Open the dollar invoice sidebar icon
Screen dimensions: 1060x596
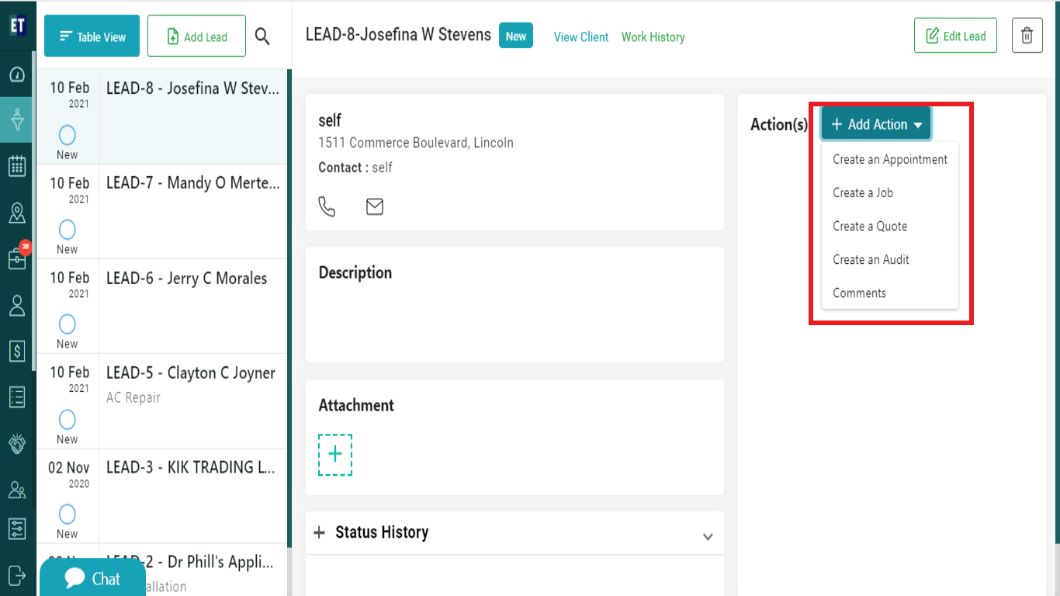(x=17, y=351)
